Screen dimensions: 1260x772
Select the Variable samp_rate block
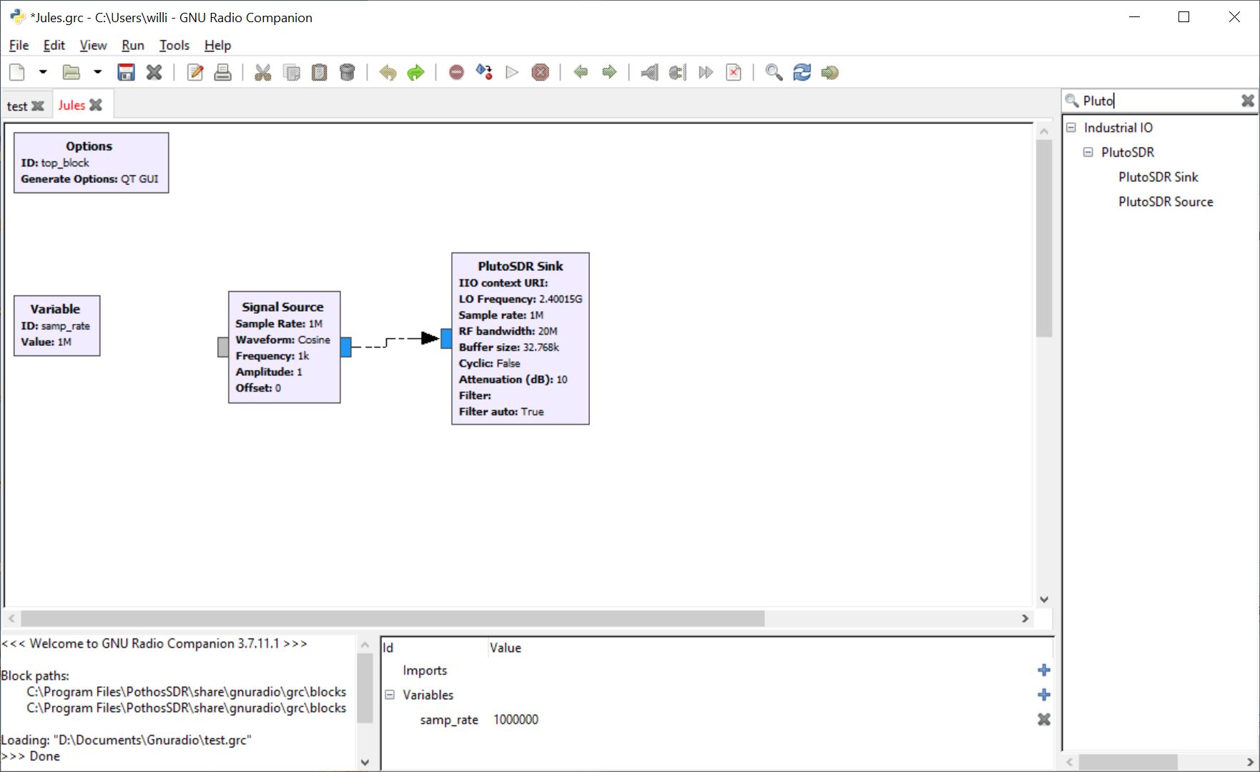coord(57,325)
